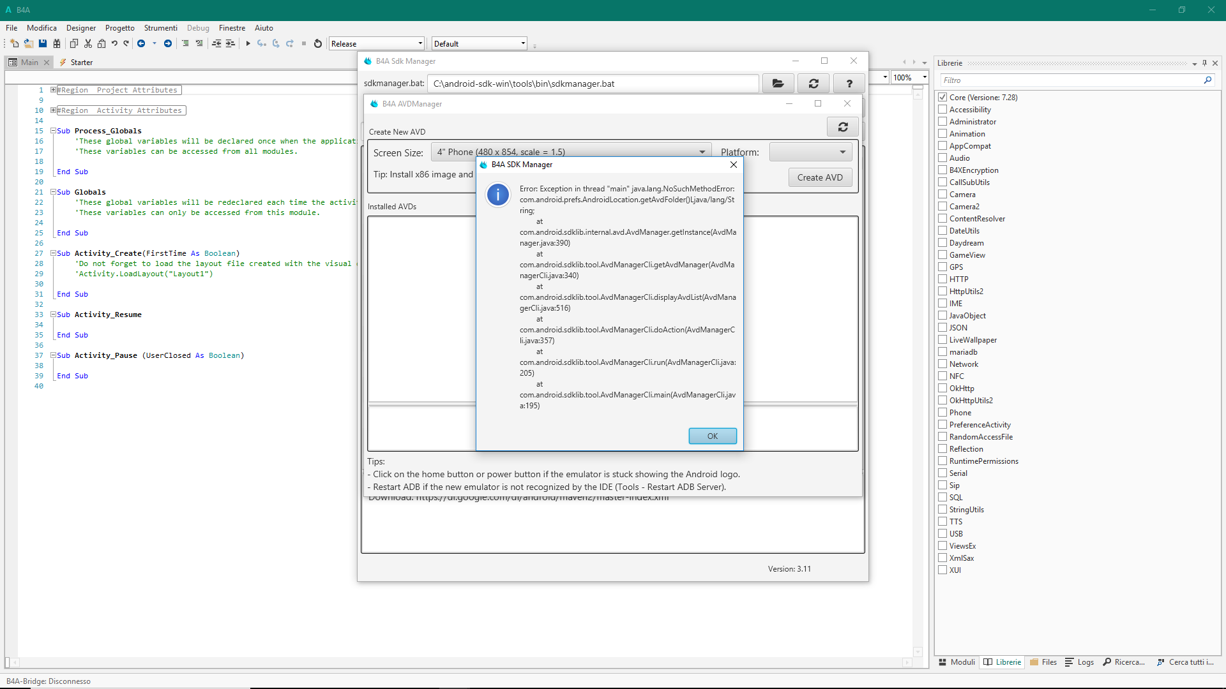Click the sdkmanager.bat path field
The width and height of the screenshot is (1226, 689).
coord(593,84)
